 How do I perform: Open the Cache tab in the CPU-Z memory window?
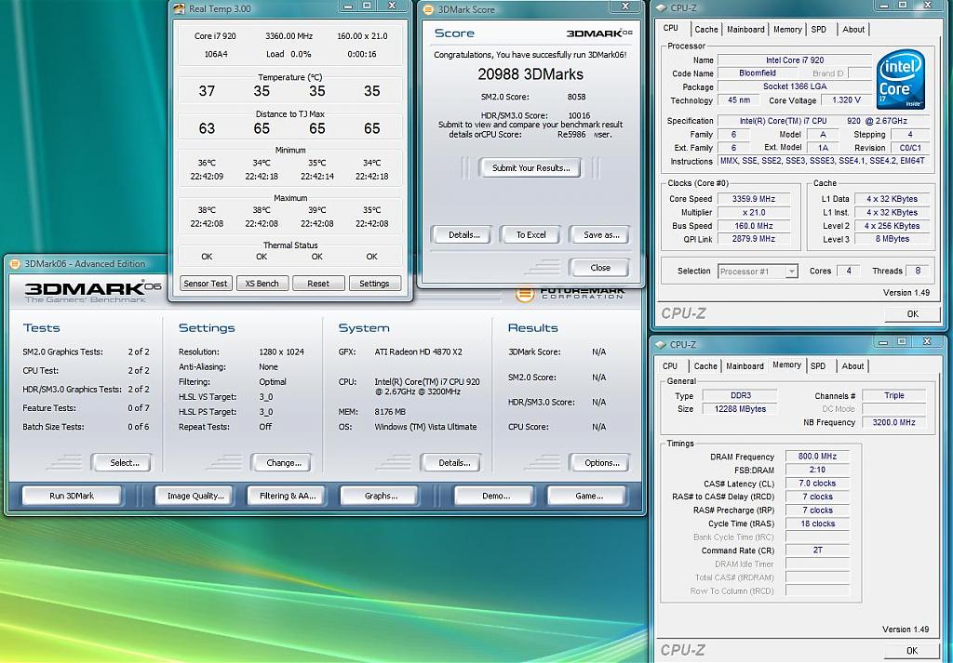[705, 366]
